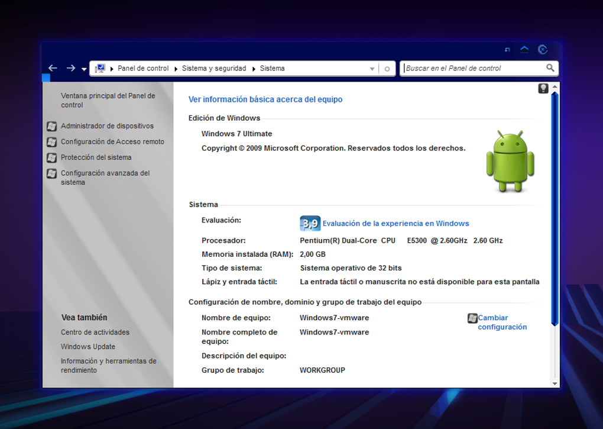Open Configuración avanzada del sistema
The image size is (603, 429).
point(105,178)
